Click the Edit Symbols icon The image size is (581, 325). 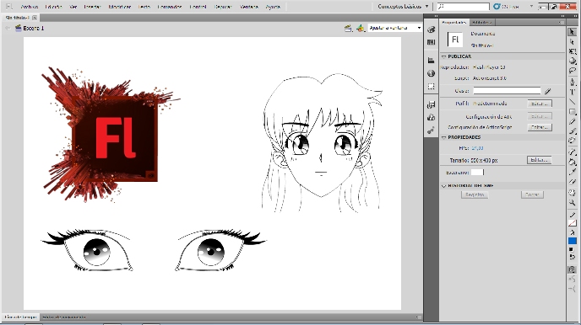point(360,28)
